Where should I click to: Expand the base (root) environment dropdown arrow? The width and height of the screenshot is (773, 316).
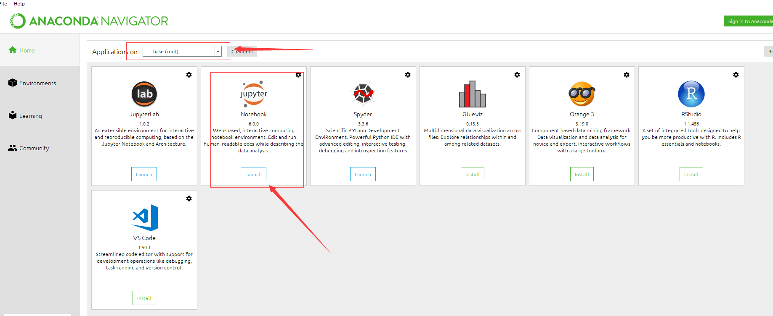pos(218,51)
